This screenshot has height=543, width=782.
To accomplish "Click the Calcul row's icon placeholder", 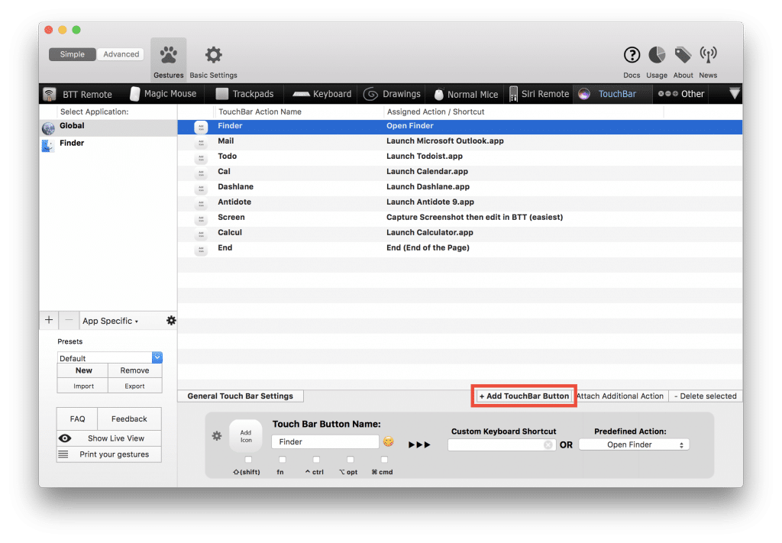I will point(201,234).
